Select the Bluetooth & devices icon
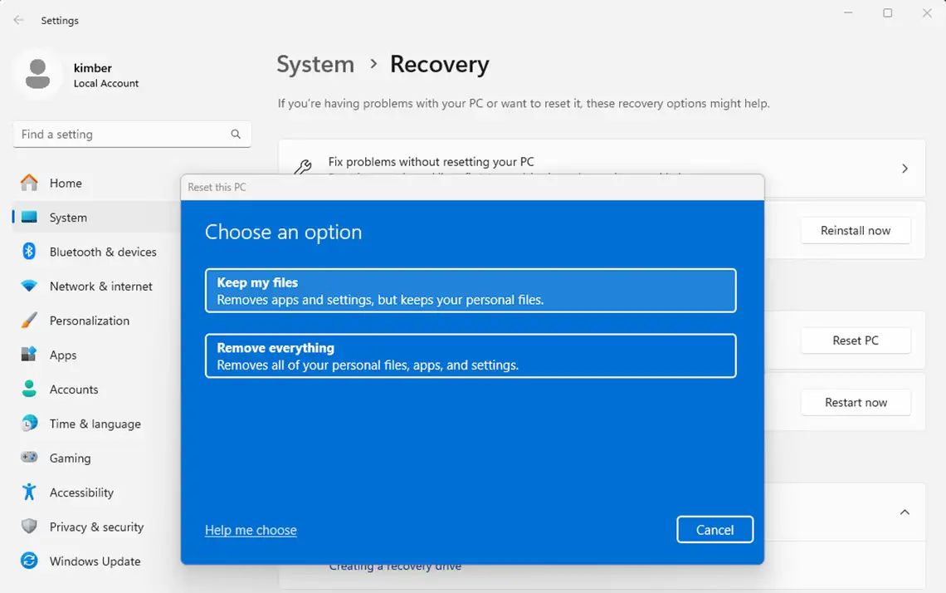This screenshot has height=593, width=946. pyautogui.click(x=29, y=252)
